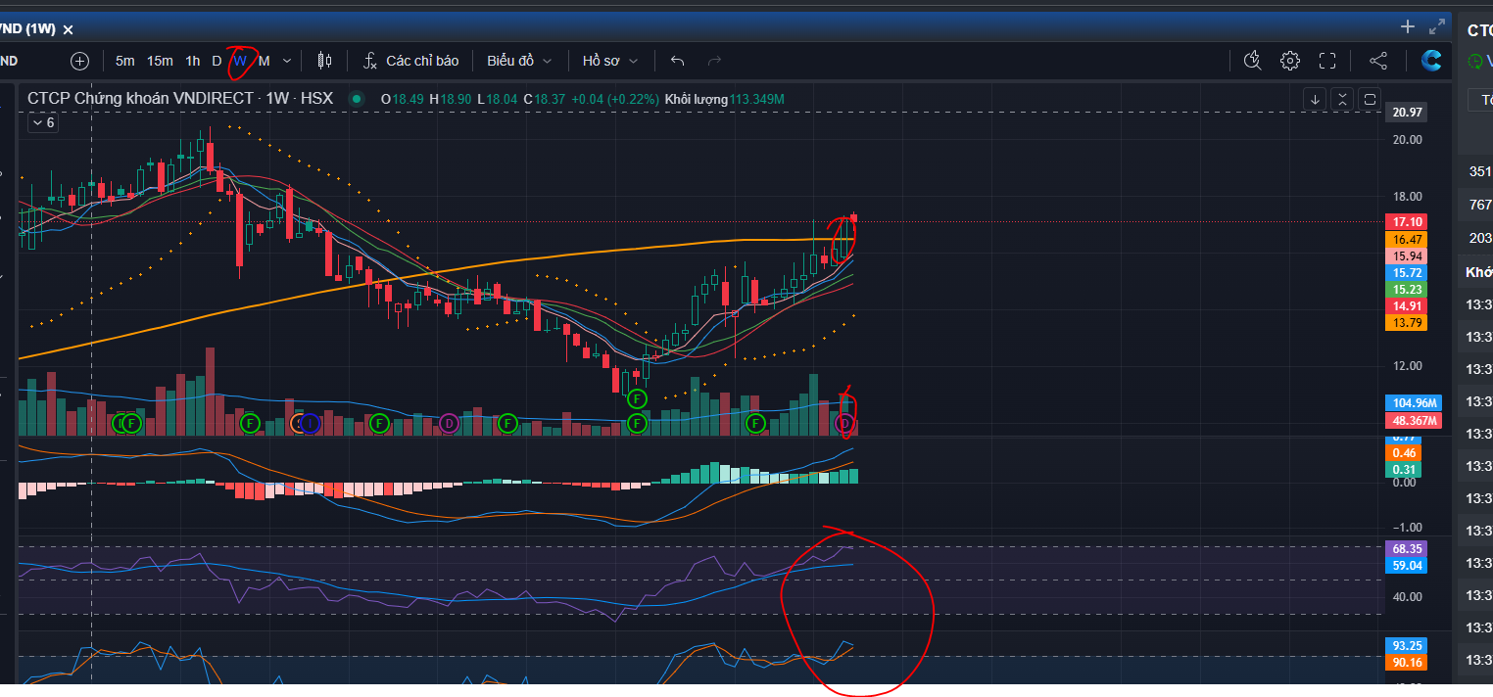Expand the chart panel with diagonal arrows
The image size is (1493, 697).
[x=1438, y=27]
